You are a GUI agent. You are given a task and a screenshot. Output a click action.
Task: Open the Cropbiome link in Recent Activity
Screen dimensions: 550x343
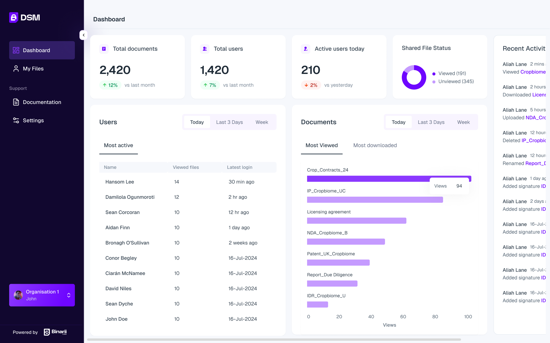pyautogui.click(x=533, y=72)
